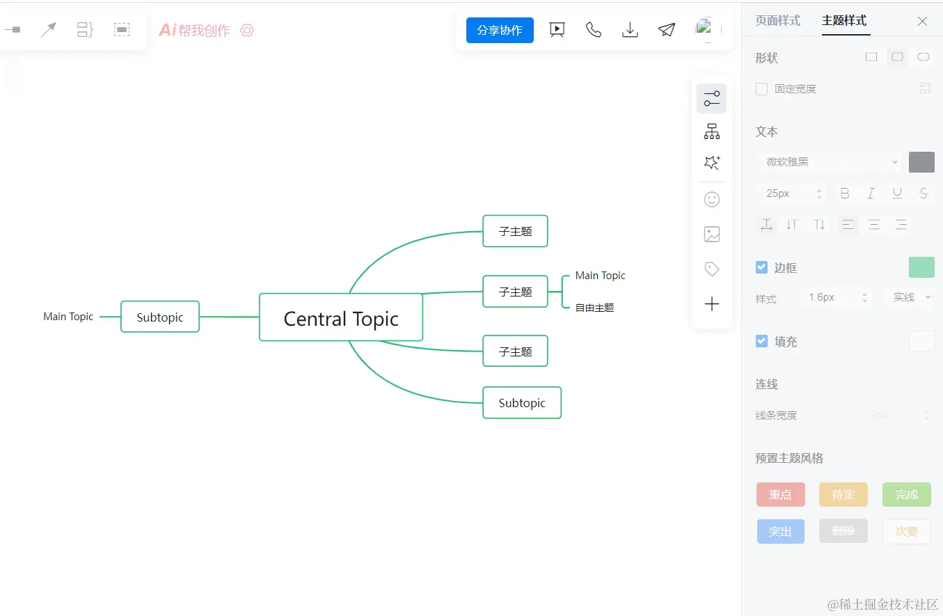This screenshot has height=616, width=943.
Task: Select the left Main Topic node
Action: [68, 317]
